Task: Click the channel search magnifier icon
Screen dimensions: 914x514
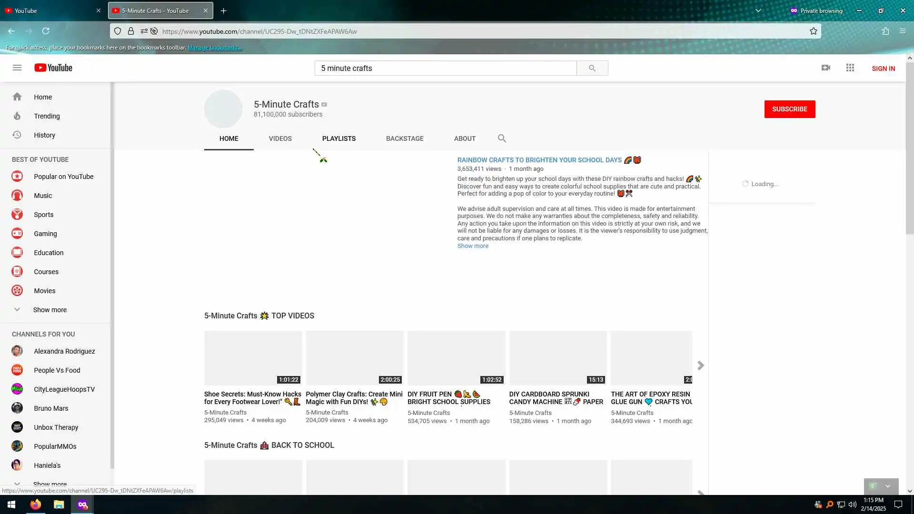Action: (x=502, y=138)
